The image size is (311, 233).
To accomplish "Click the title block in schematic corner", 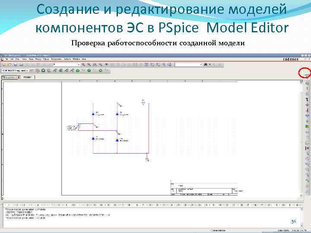I will 204,188.
